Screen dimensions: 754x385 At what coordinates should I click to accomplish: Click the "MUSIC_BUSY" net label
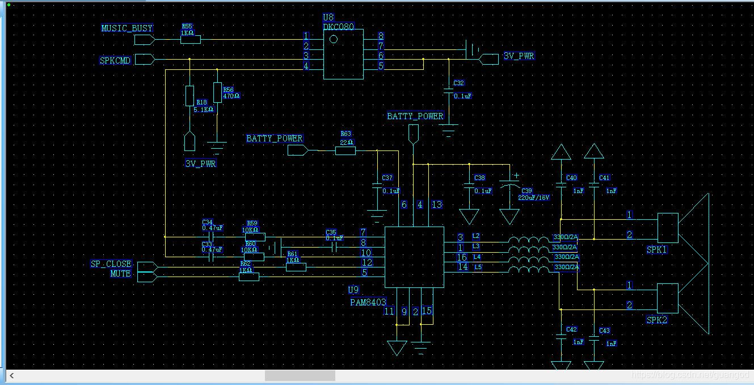pos(127,28)
